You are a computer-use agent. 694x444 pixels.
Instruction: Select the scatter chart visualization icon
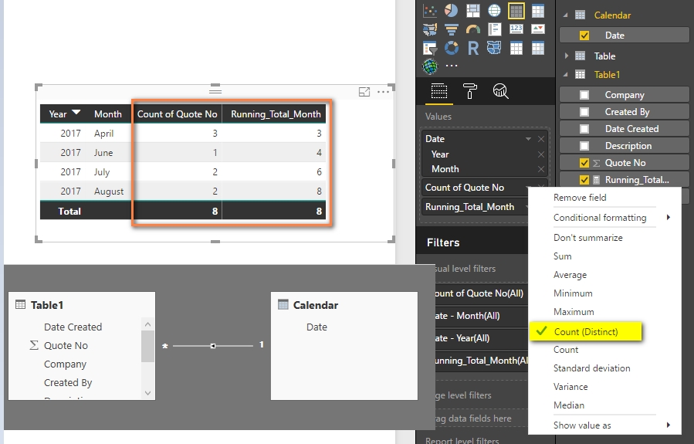[430, 10]
